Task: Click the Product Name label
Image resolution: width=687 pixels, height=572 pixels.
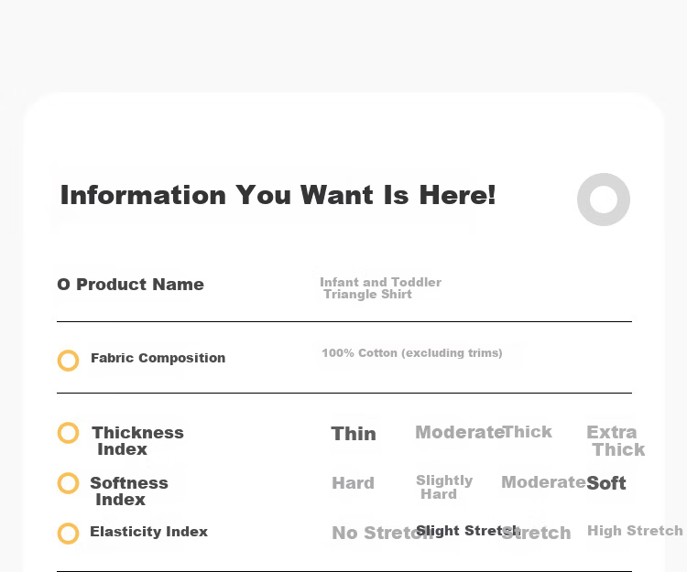Action: (x=140, y=285)
